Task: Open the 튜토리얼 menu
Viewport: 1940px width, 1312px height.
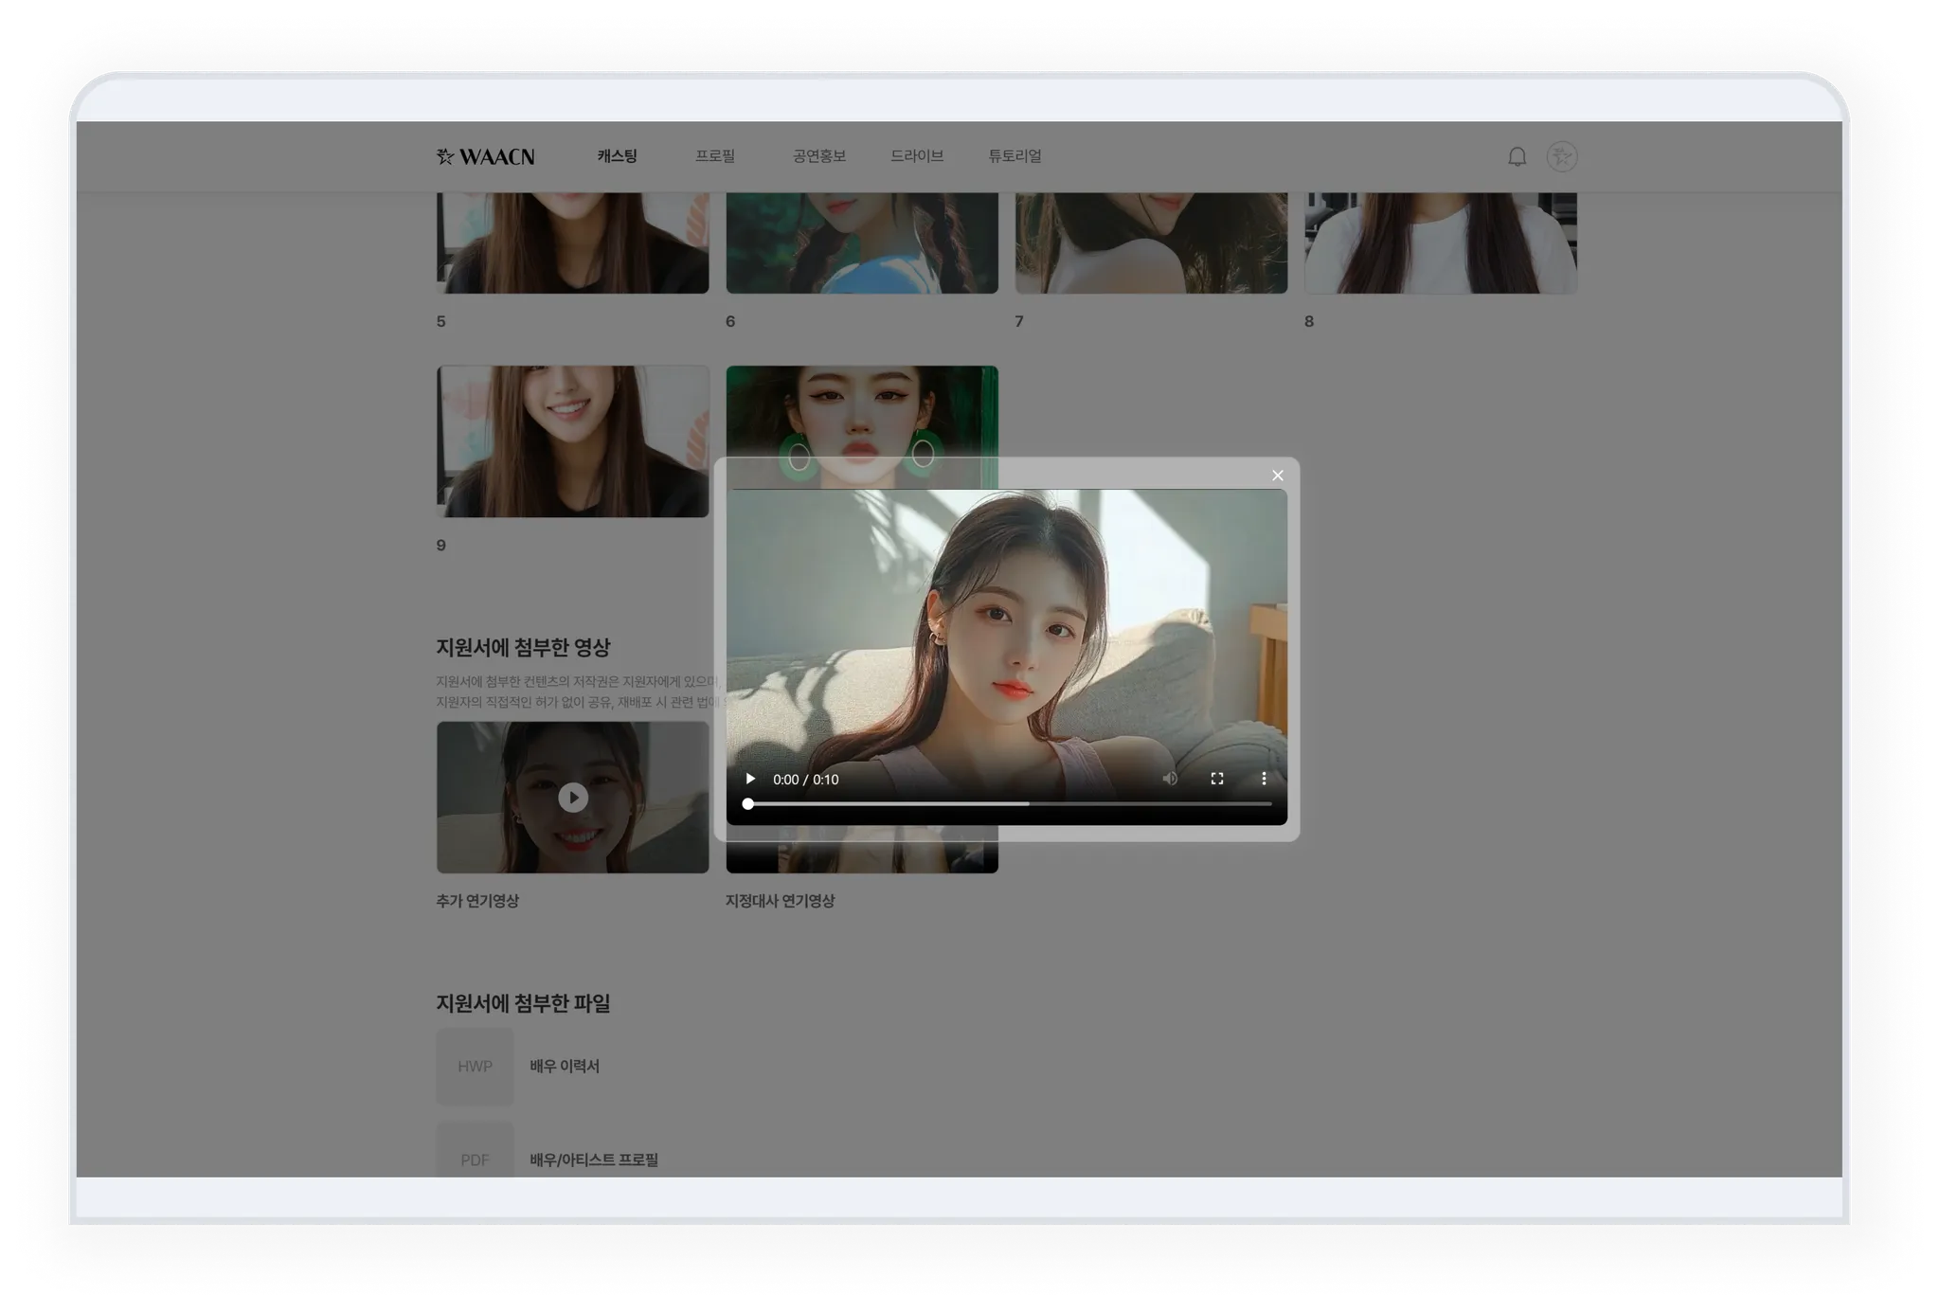Action: click(1015, 156)
